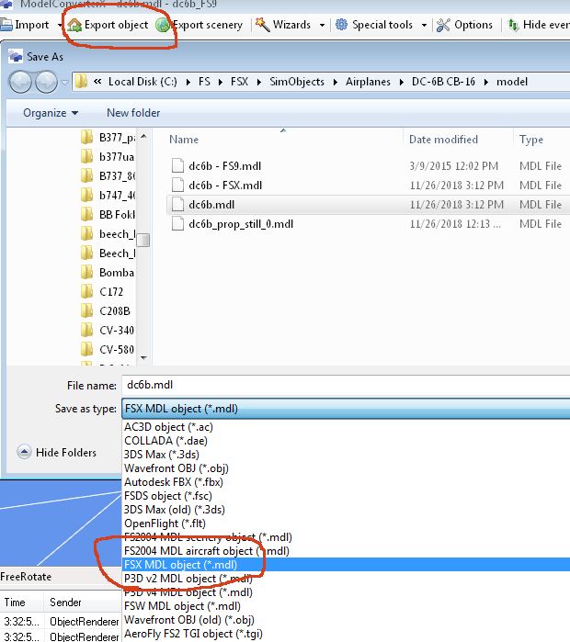Select the CV-340 folder in tree
The image size is (570, 642).
coord(108,330)
